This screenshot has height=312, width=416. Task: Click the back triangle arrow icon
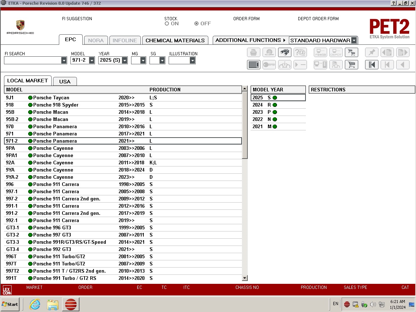(403, 65)
